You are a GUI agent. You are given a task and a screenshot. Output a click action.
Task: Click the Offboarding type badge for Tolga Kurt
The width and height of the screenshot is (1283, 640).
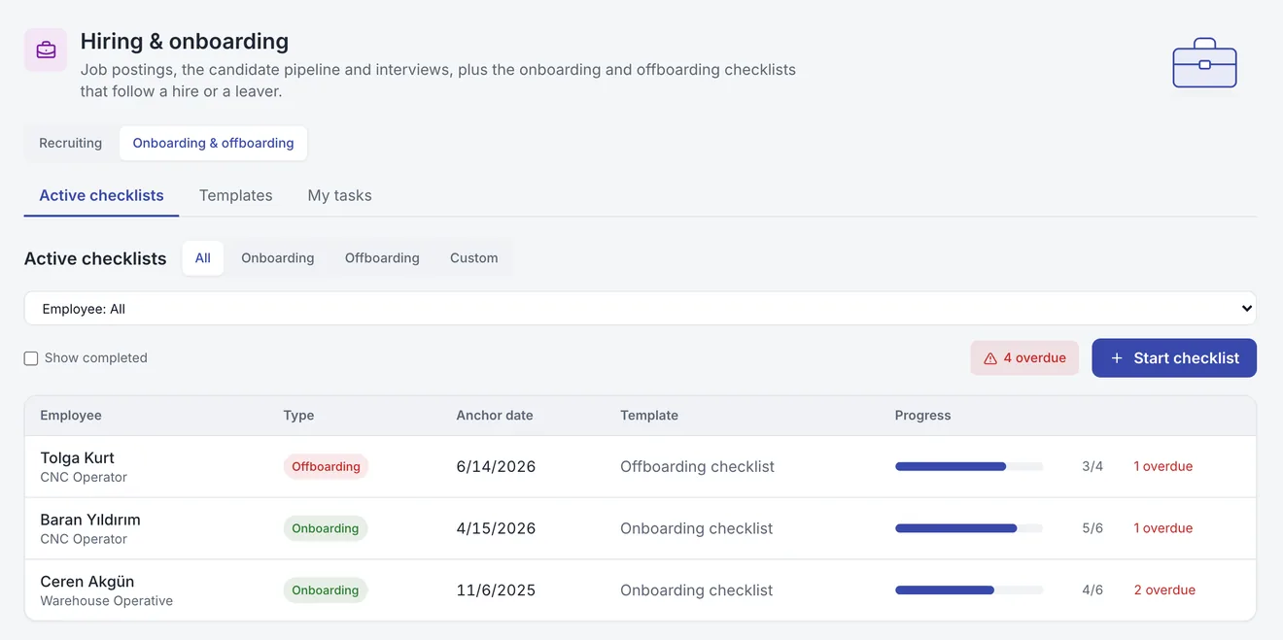click(326, 467)
